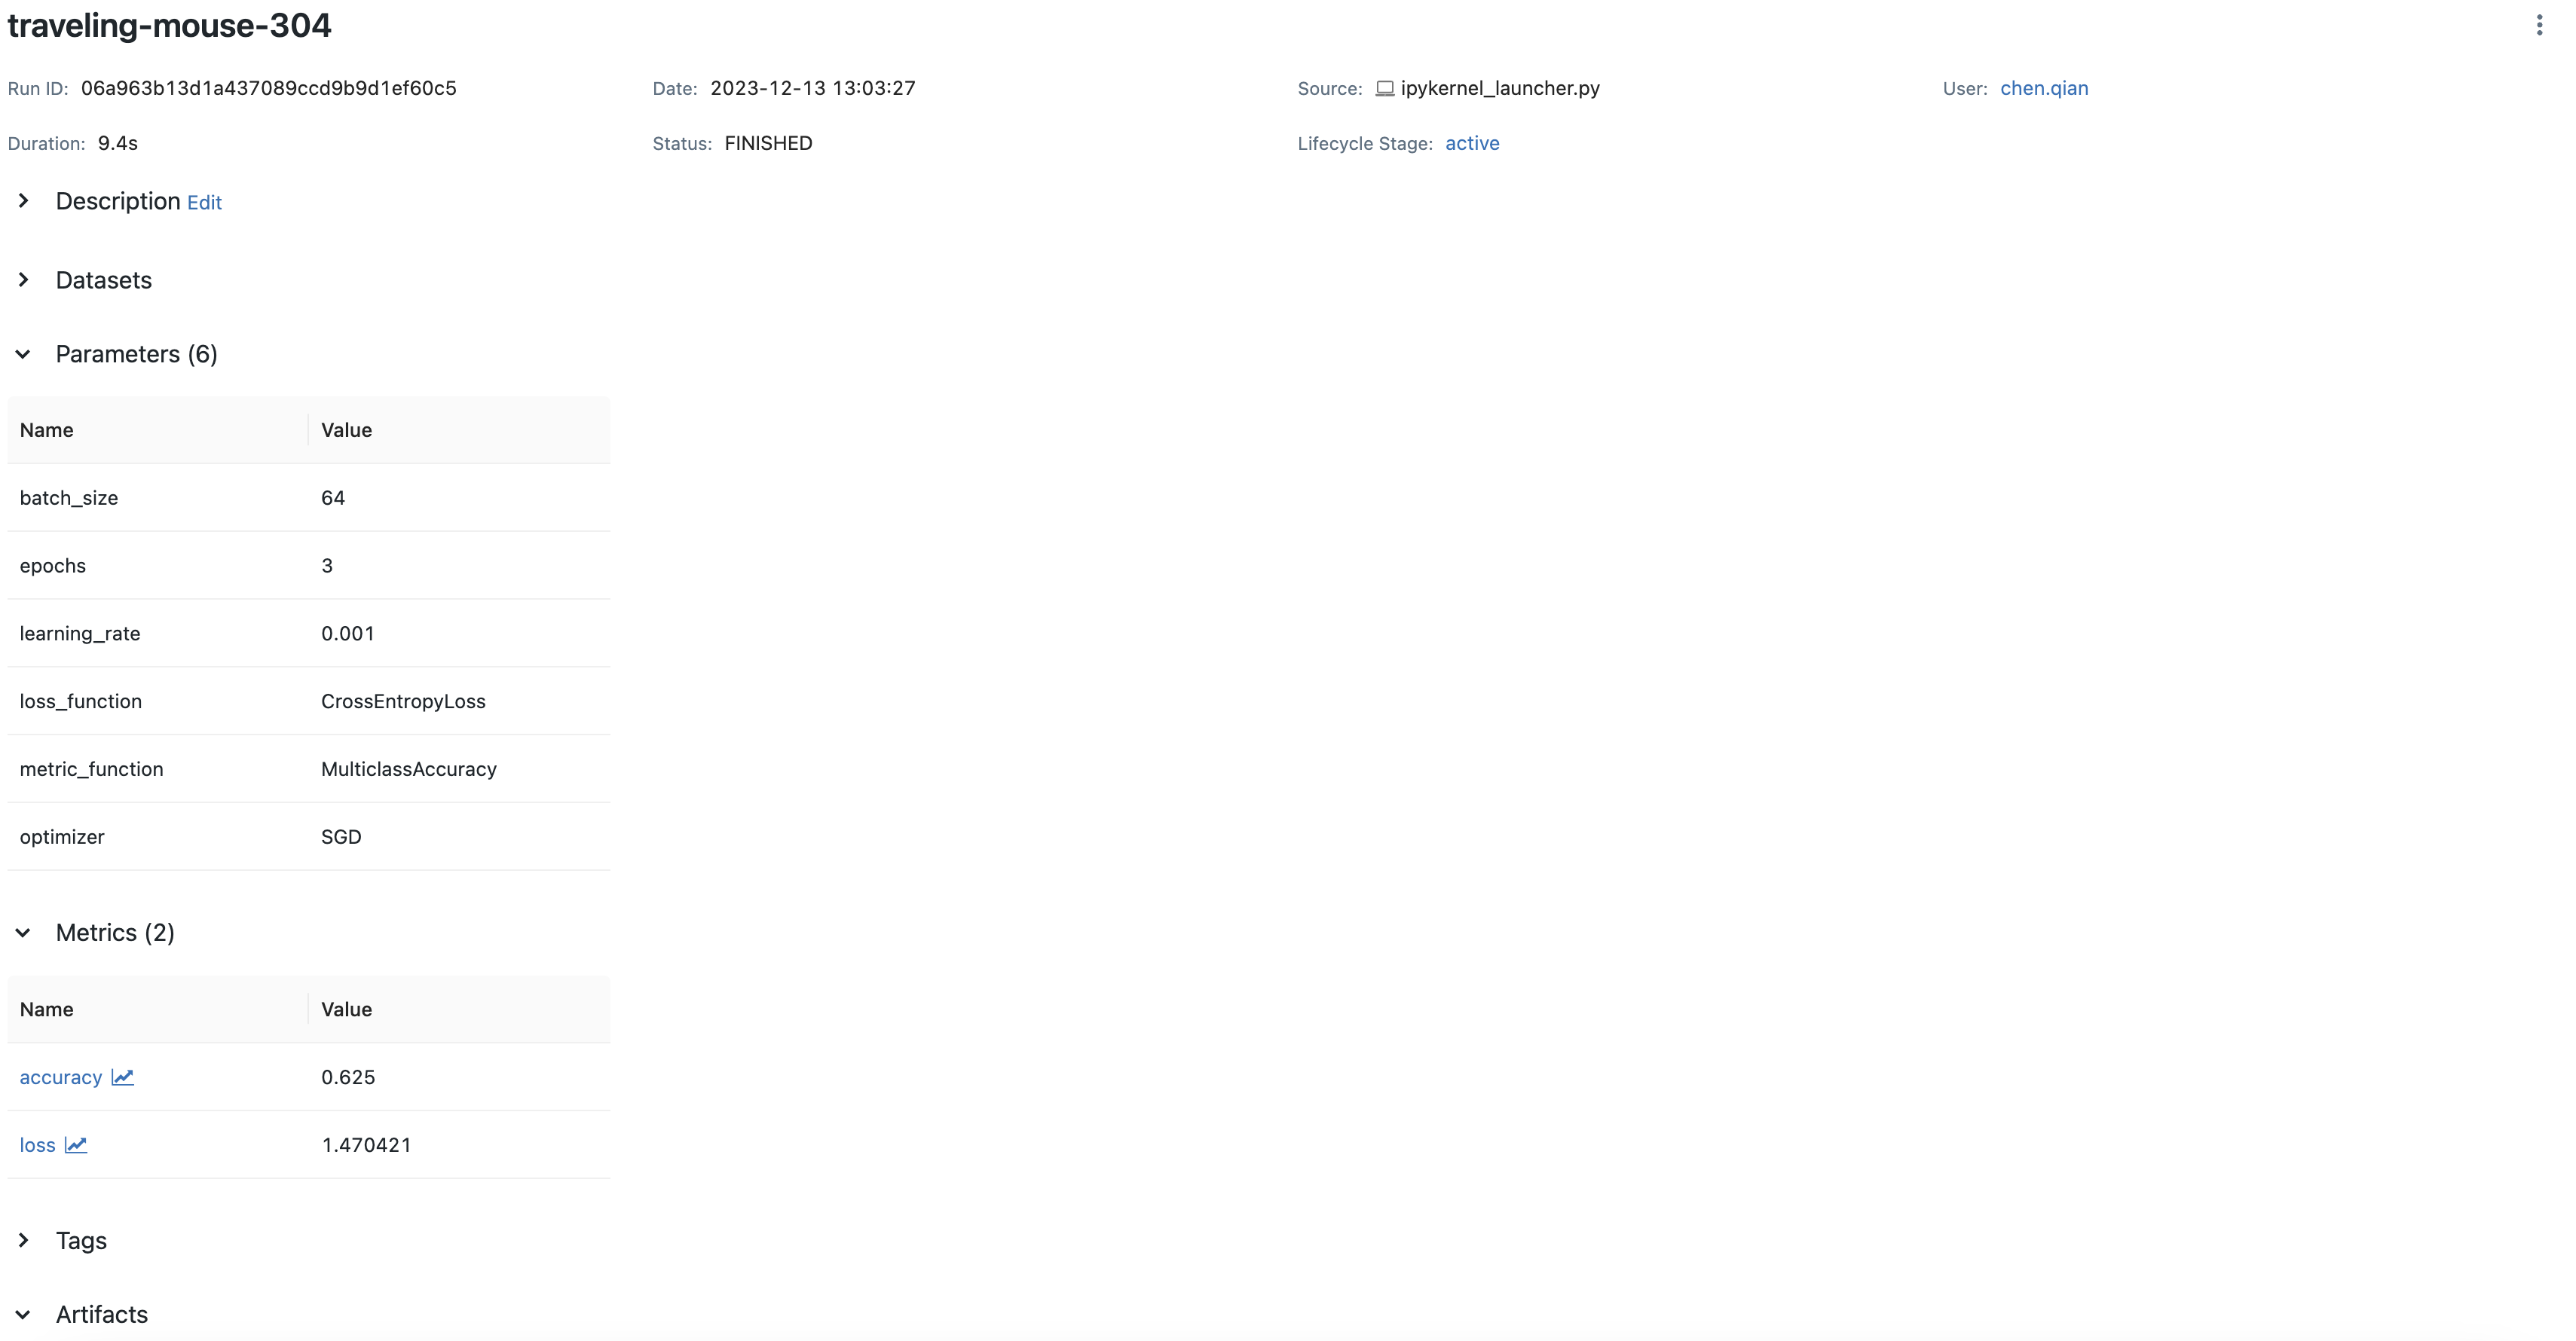Open the loss metric link
Viewport: 2576px width, 1341px height.
[37, 1145]
